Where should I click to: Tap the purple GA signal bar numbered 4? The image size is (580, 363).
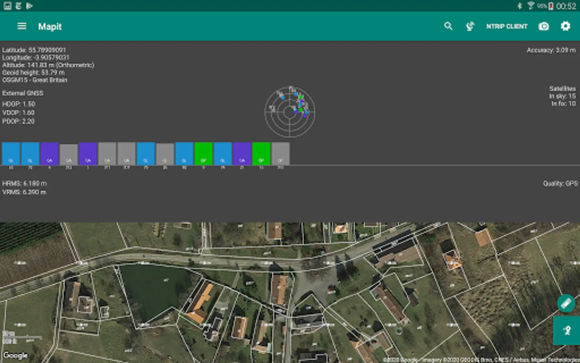pos(50,153)
